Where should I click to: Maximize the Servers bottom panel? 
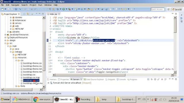coord(176,79)
